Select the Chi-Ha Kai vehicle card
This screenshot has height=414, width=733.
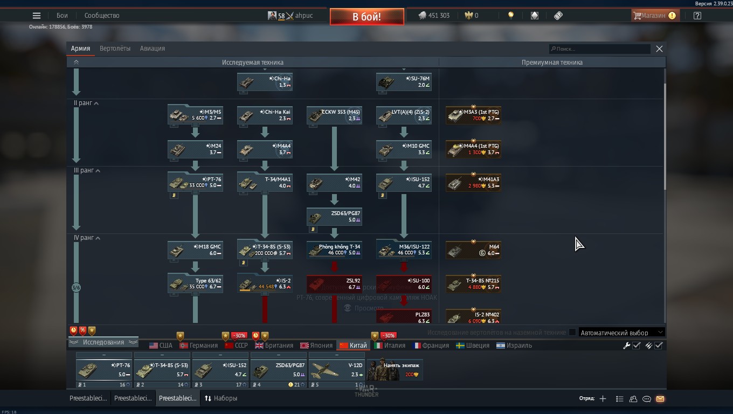265,115
